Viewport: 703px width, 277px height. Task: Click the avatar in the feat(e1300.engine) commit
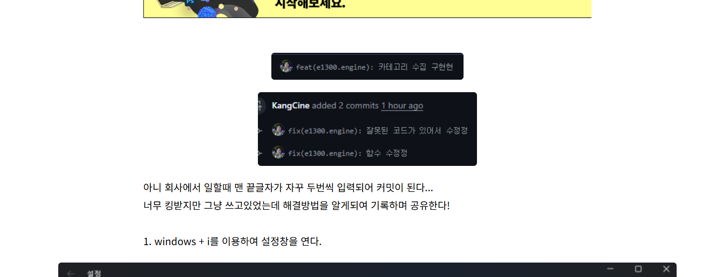tap(286, 66)
